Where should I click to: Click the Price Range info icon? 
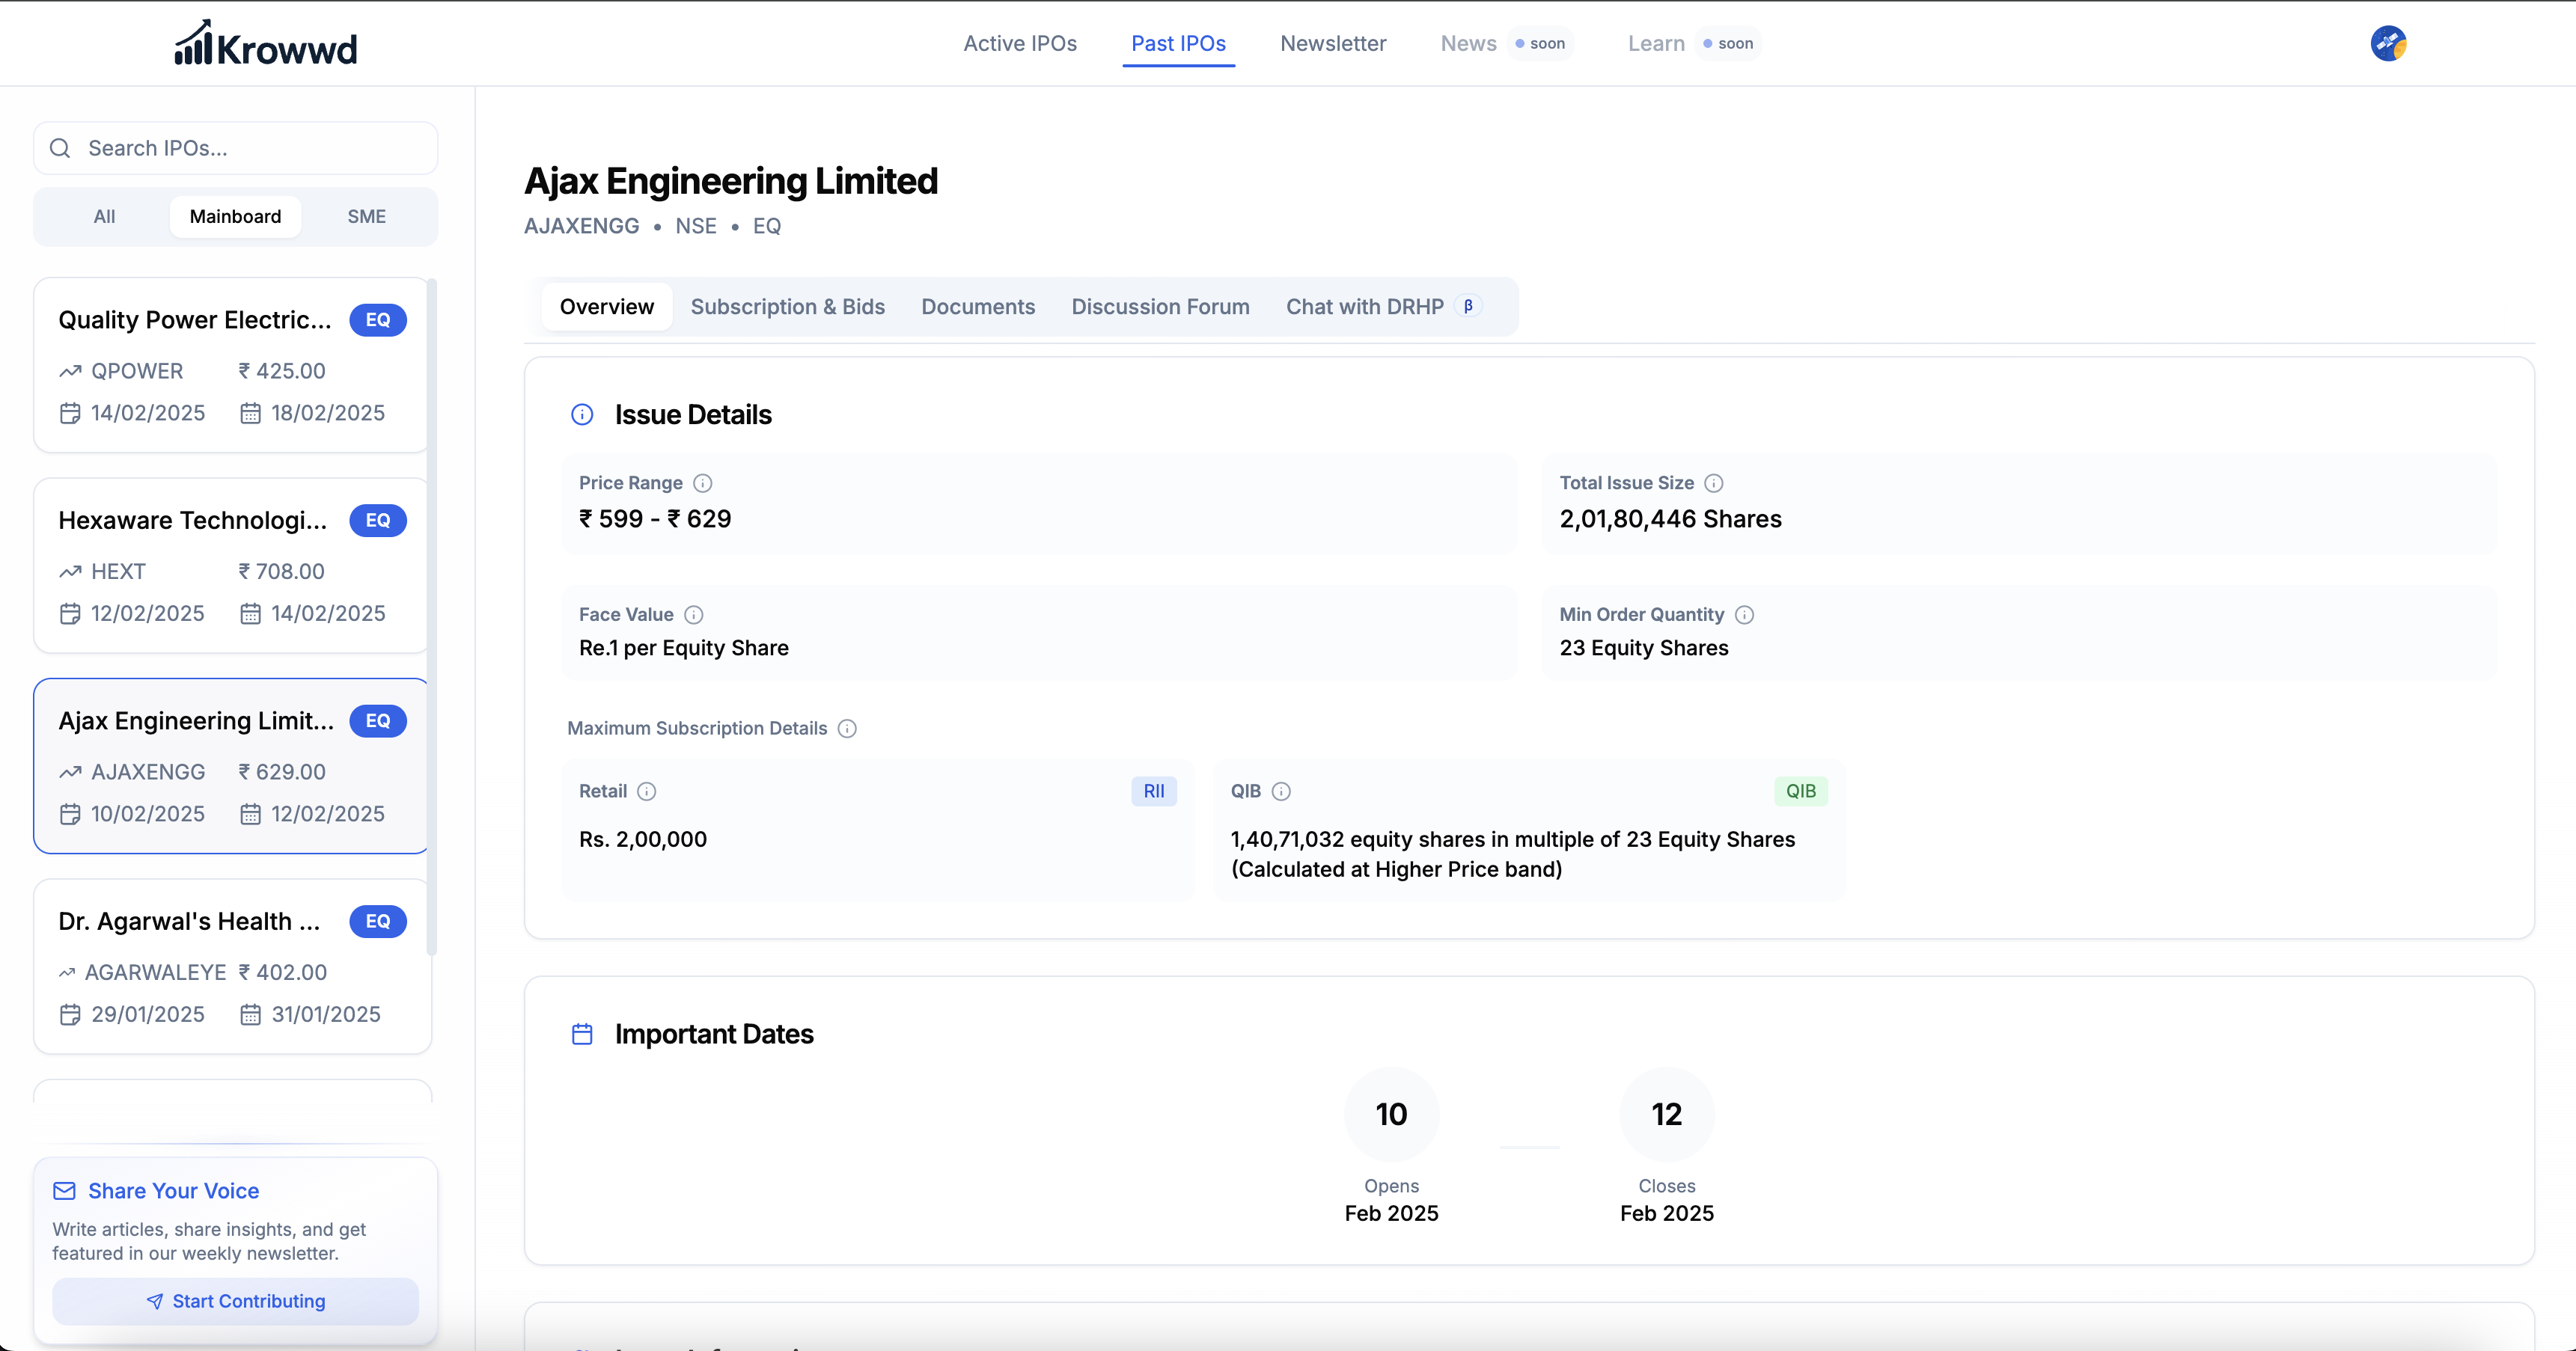[x=703, y=482]
